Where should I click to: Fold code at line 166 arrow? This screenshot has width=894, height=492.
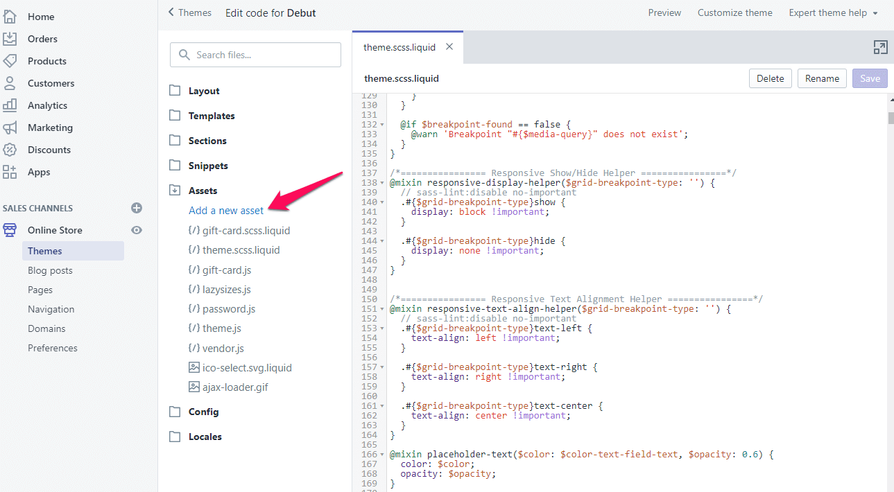pyautogui.click(x=382, y=455)
